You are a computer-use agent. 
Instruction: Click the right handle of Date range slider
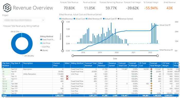click(157, 56)
